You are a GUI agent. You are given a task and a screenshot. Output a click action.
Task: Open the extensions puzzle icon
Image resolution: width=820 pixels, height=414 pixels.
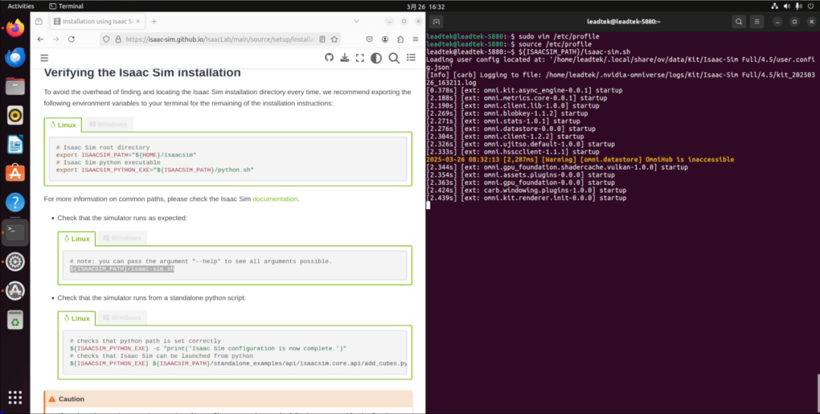401,39
